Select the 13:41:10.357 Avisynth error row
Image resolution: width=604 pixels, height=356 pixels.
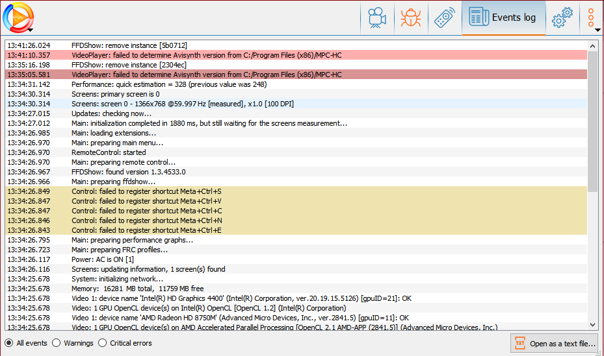point(296,55)
